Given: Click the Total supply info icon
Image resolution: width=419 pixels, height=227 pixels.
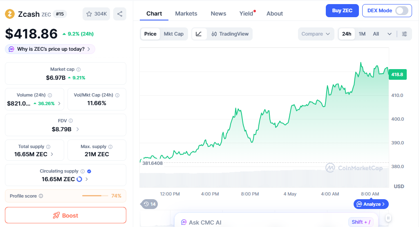Looking at the screenshot, I should coord(48,147).
